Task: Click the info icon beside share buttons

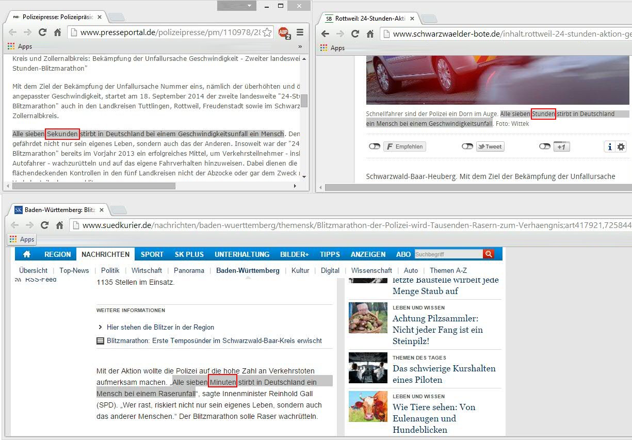Action: point(610,147)
